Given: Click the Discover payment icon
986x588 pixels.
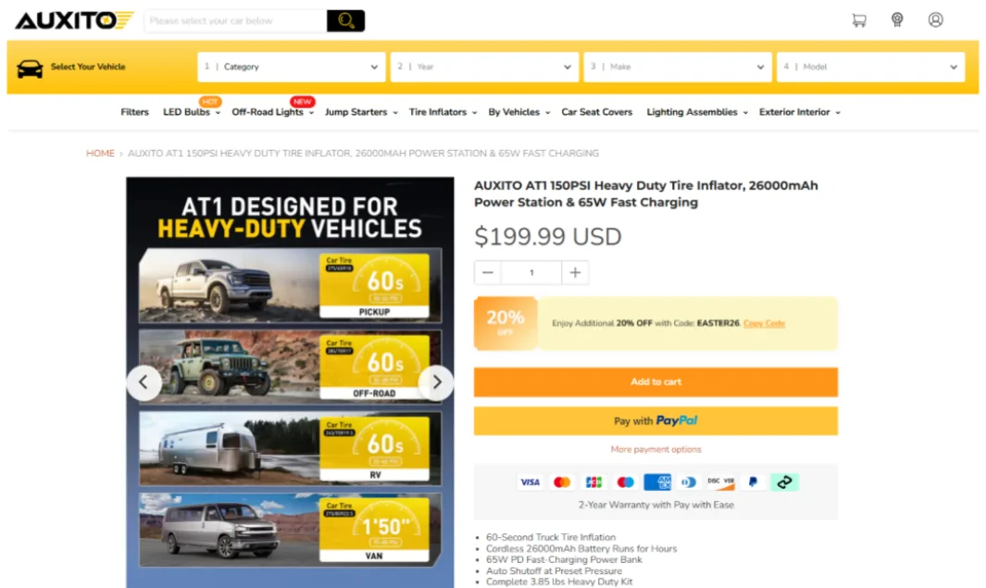Looking at the screenshot, I should [720, 482].
